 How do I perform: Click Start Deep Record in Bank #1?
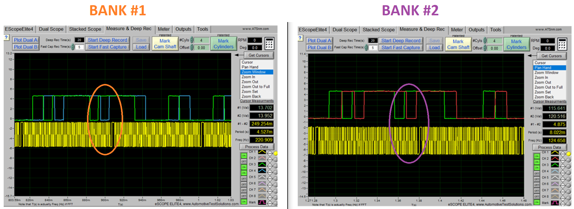click(108, 40)
